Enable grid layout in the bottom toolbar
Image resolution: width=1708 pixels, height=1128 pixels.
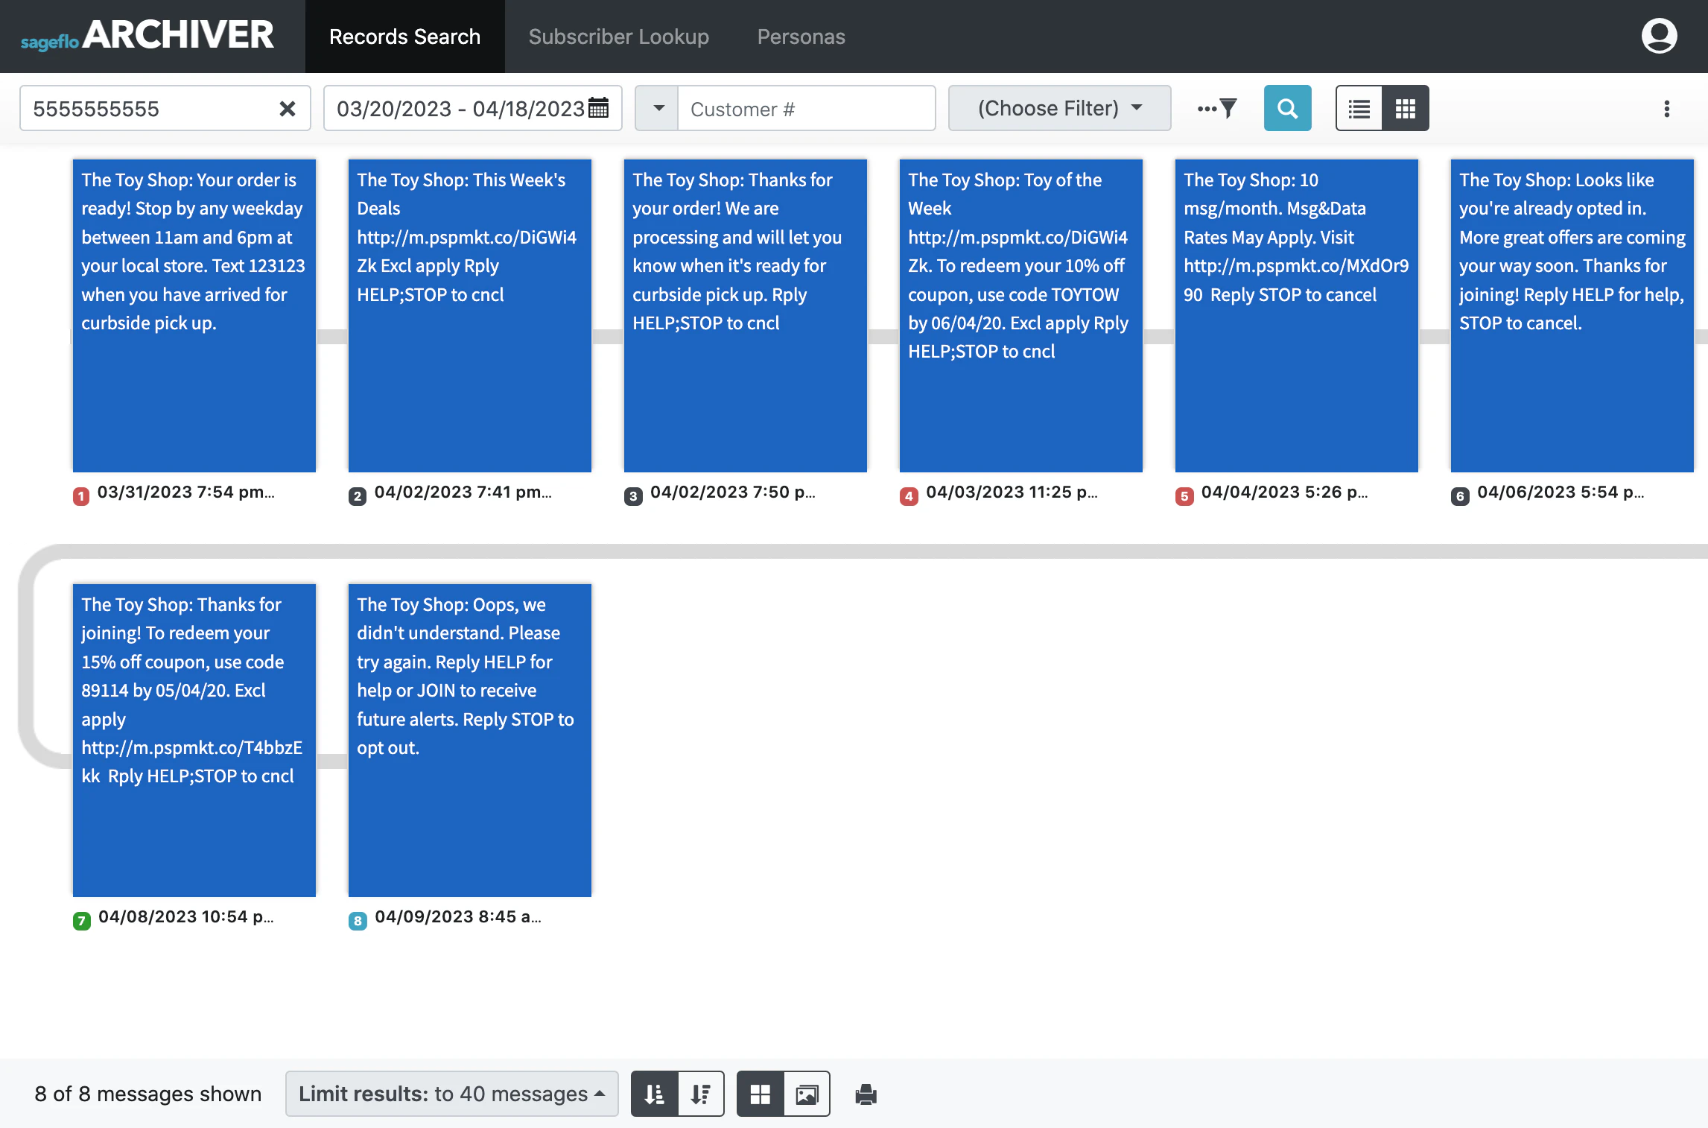pos(761,1093)
